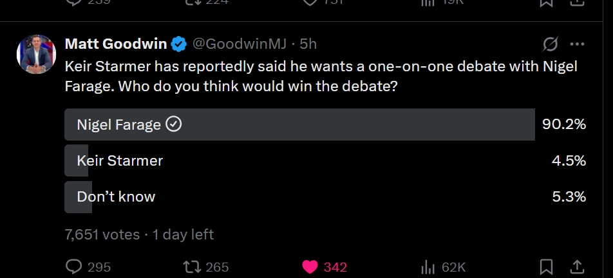
Task: Bookmark Matt Goodwin's poll post
Action: (x=546, y=266)
